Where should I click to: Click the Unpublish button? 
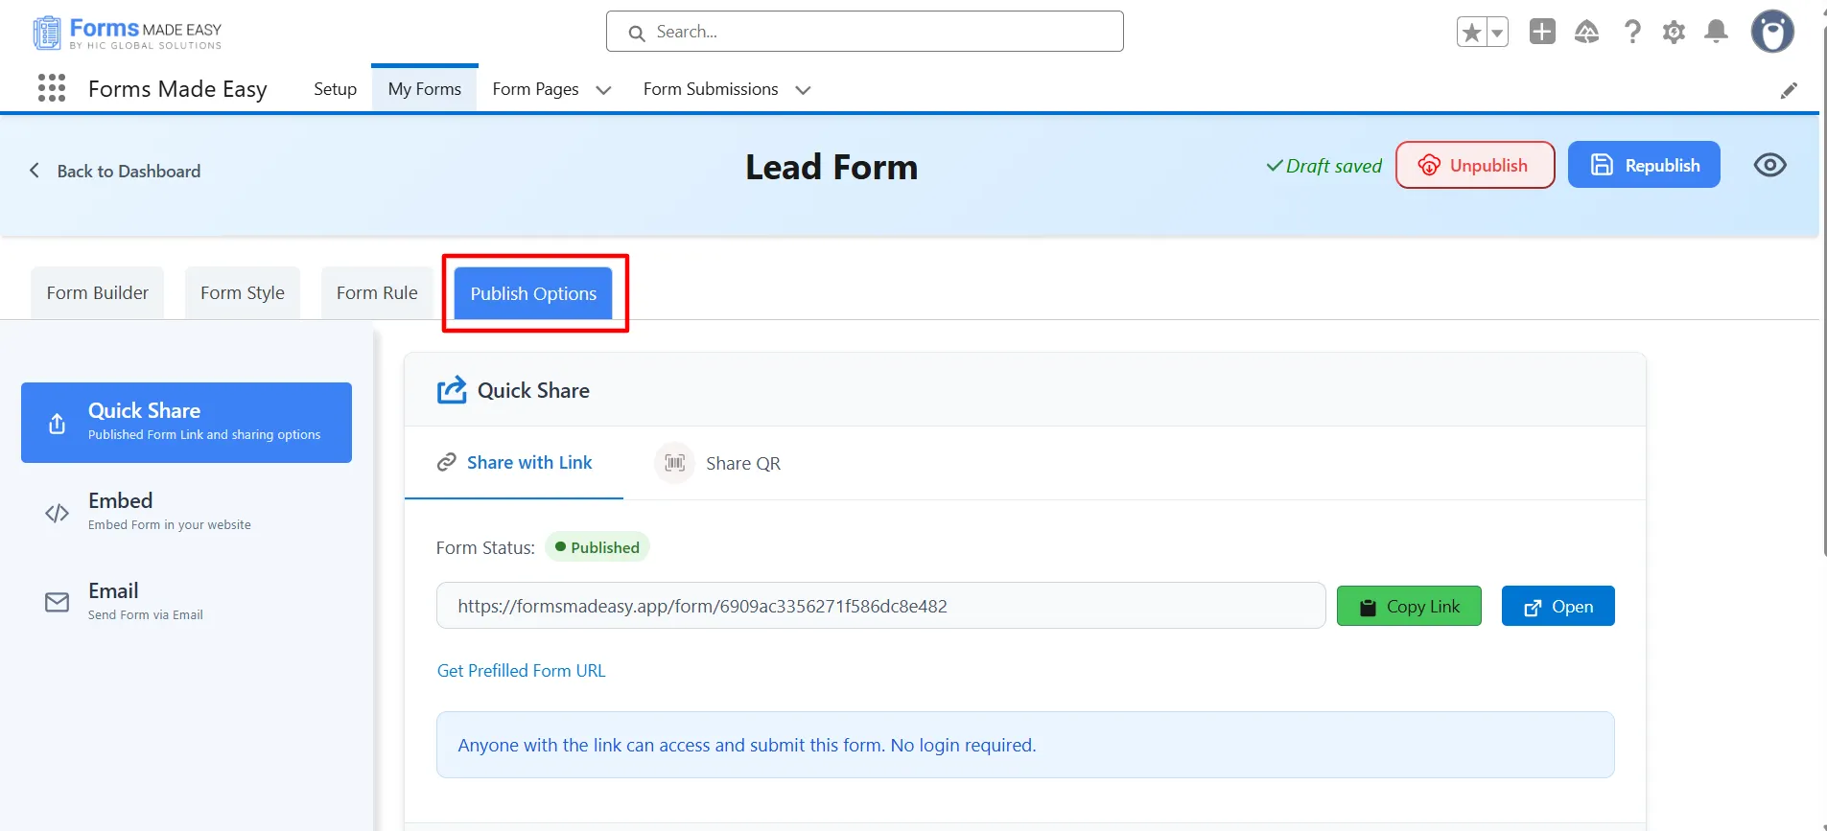tap(1474, 165)
